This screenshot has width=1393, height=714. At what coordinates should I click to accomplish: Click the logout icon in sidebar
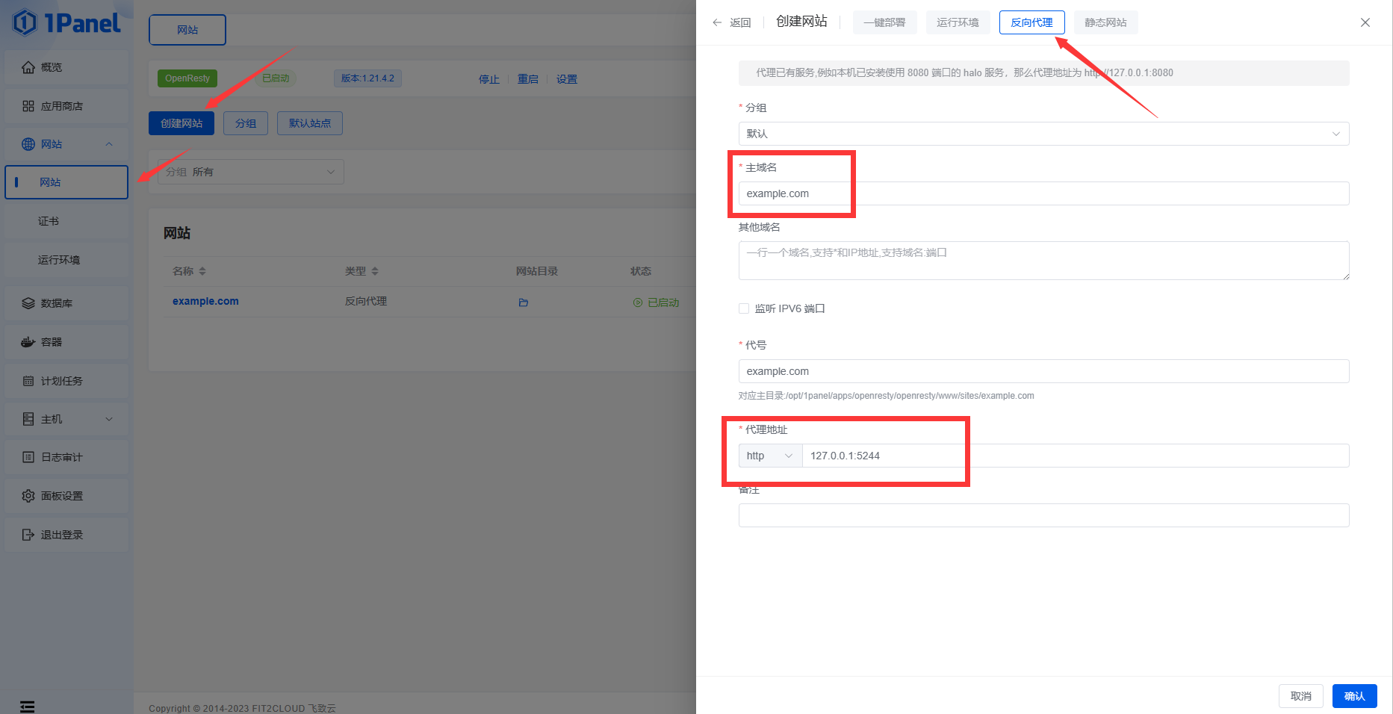(x=28, y=535)
